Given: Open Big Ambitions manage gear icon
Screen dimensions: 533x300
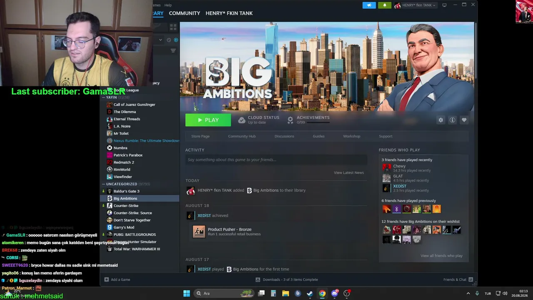Looking at the screenshot, I should point(441,120).
